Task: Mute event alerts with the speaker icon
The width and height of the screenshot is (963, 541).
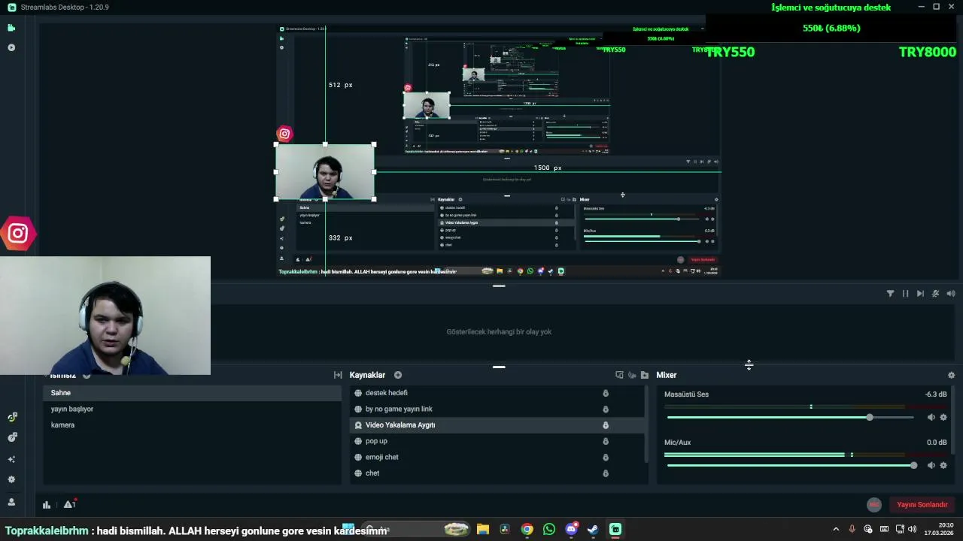Action: (x=951, y=294)
